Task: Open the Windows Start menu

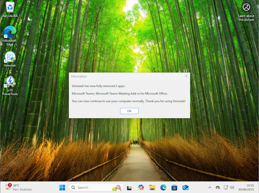Action: (62, 187)
